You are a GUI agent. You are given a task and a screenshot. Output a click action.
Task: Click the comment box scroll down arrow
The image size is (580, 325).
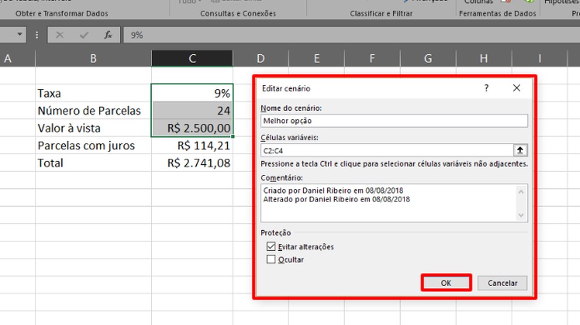point(521,215)
